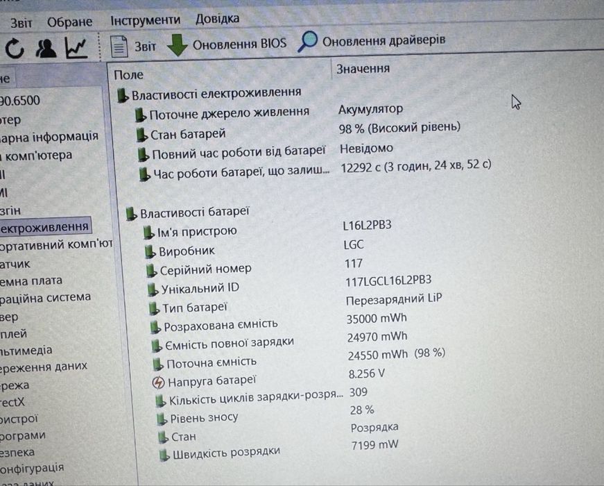Select the Мультимедіа sidebar item

coord(26,351)
